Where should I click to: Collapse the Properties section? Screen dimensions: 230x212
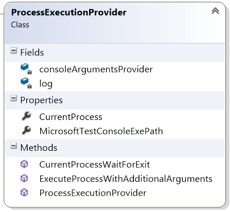pos(13,98)
